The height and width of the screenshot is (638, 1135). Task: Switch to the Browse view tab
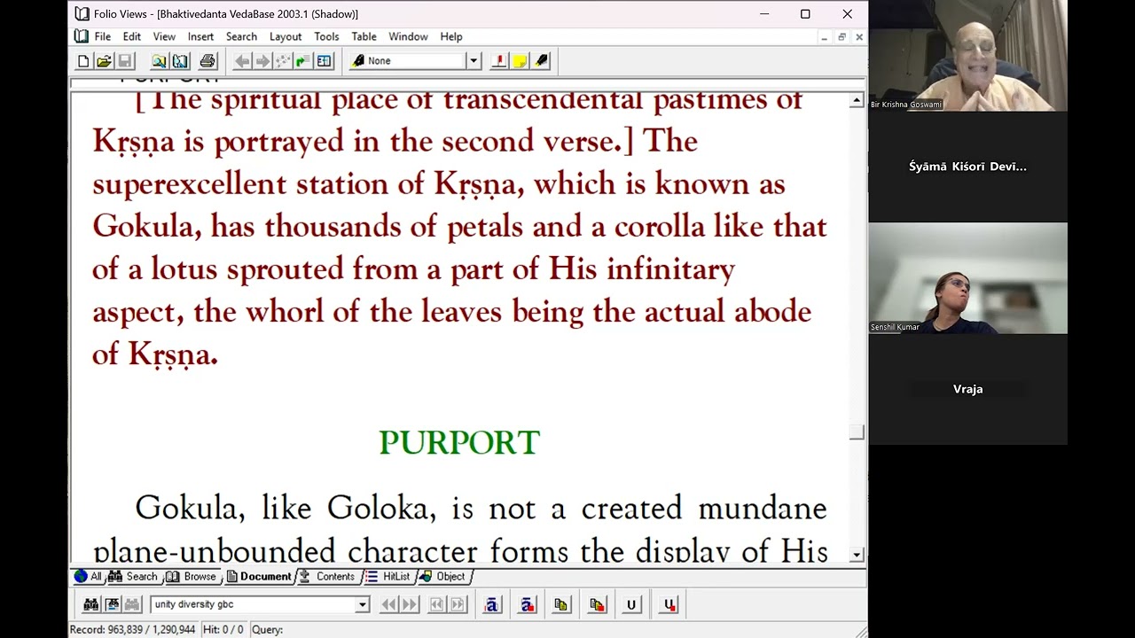click(x=192, y=576)
